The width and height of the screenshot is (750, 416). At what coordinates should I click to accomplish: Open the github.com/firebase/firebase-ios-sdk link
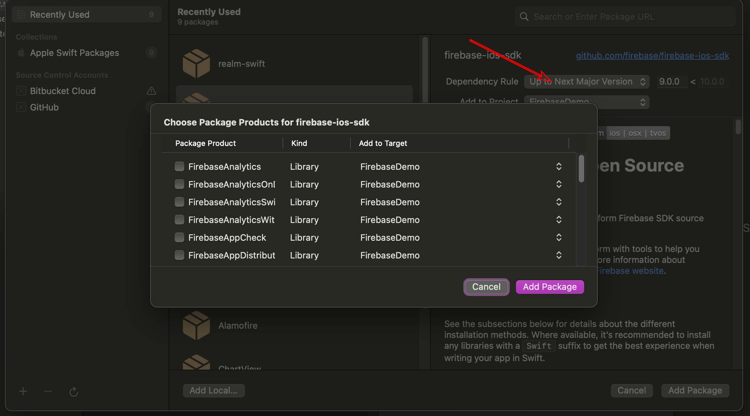[652, 55]
